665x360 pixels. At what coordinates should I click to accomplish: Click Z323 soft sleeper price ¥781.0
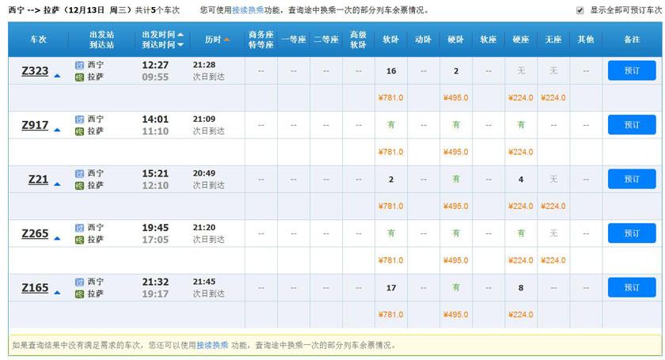(x=390, y=97)
